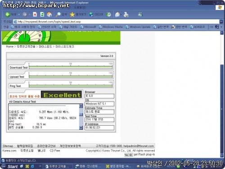Open the Start menu button
Image resolution: width=225 pixels, height=169 pixels.
10,166
